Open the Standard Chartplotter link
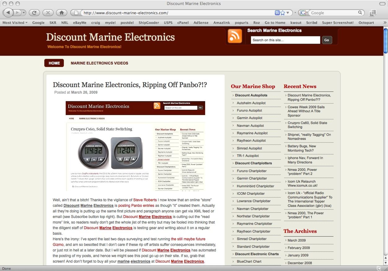 pyautogui.click(x=253, y=247)
